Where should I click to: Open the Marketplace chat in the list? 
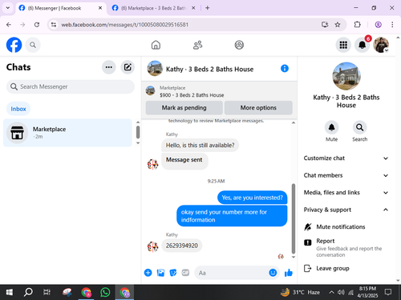point(67,133)
